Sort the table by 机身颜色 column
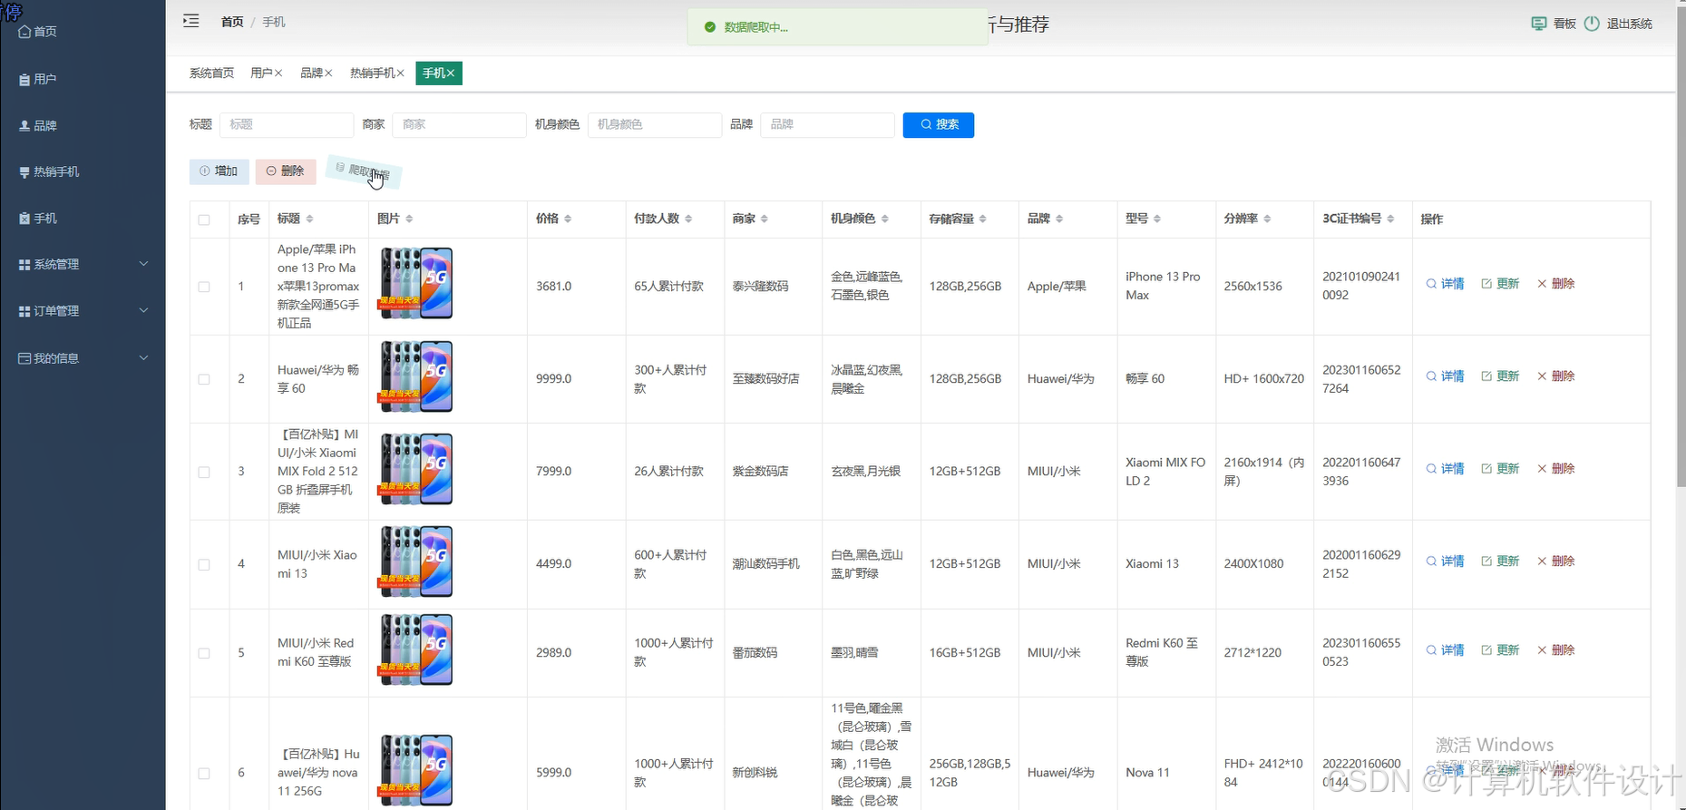The width and height of the screenshot is (1686, 810). pyautogui.click(x=885, y=219)
